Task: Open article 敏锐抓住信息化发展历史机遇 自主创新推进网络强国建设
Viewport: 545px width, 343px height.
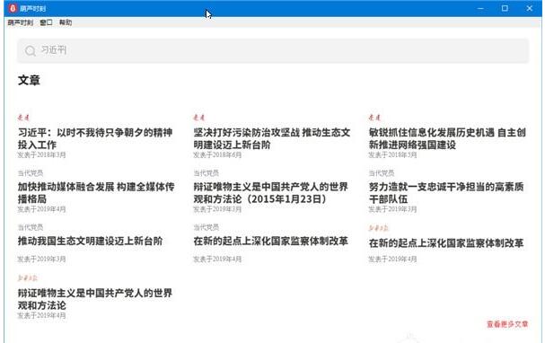Action: 447,138
